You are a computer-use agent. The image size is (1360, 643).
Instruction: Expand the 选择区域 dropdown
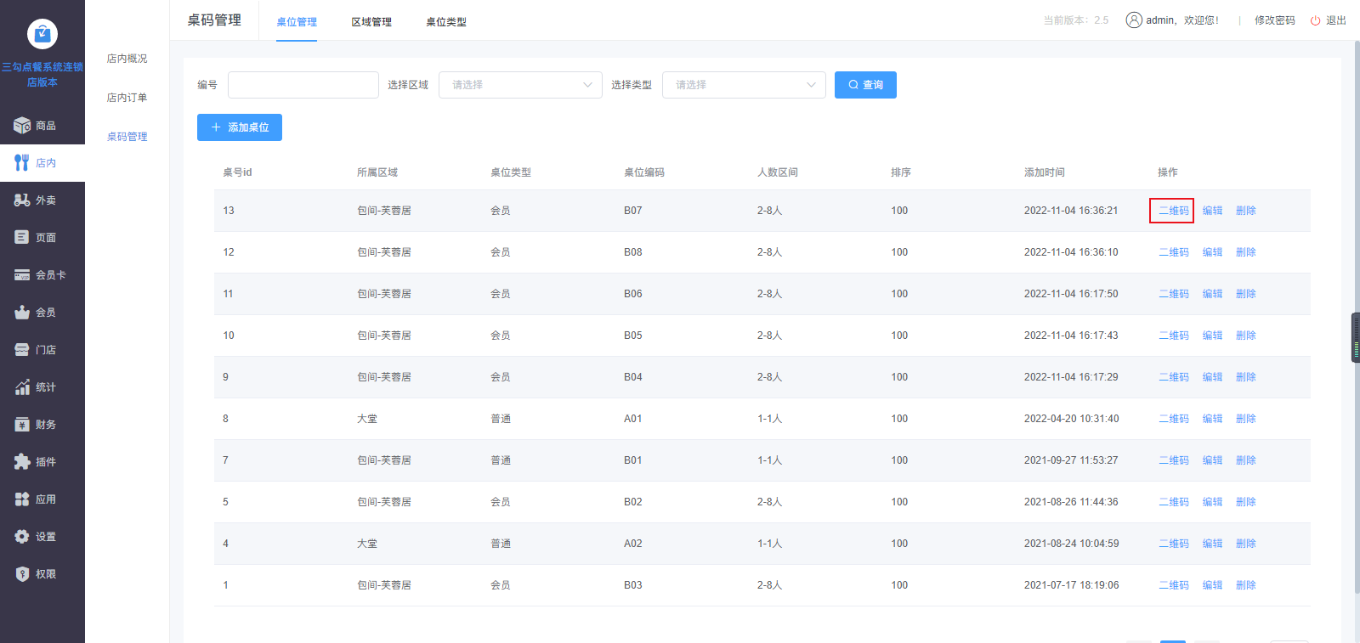coord(520,85)
